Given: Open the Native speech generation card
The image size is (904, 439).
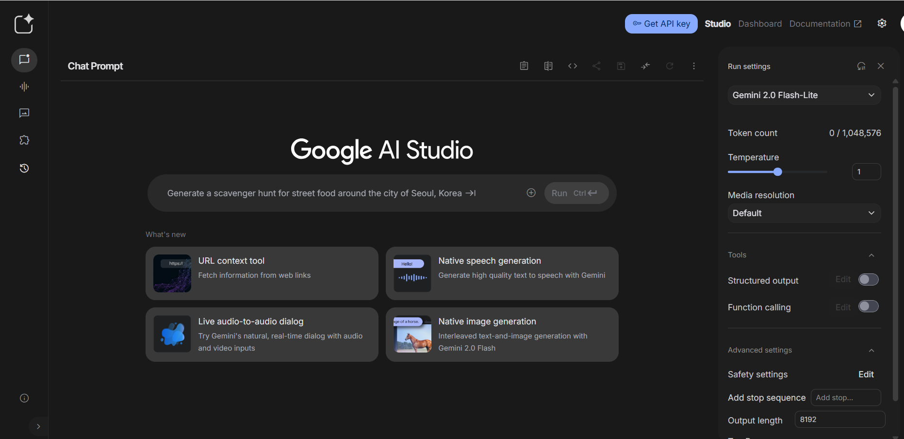Looking at the screenshot, I should 502,273.
